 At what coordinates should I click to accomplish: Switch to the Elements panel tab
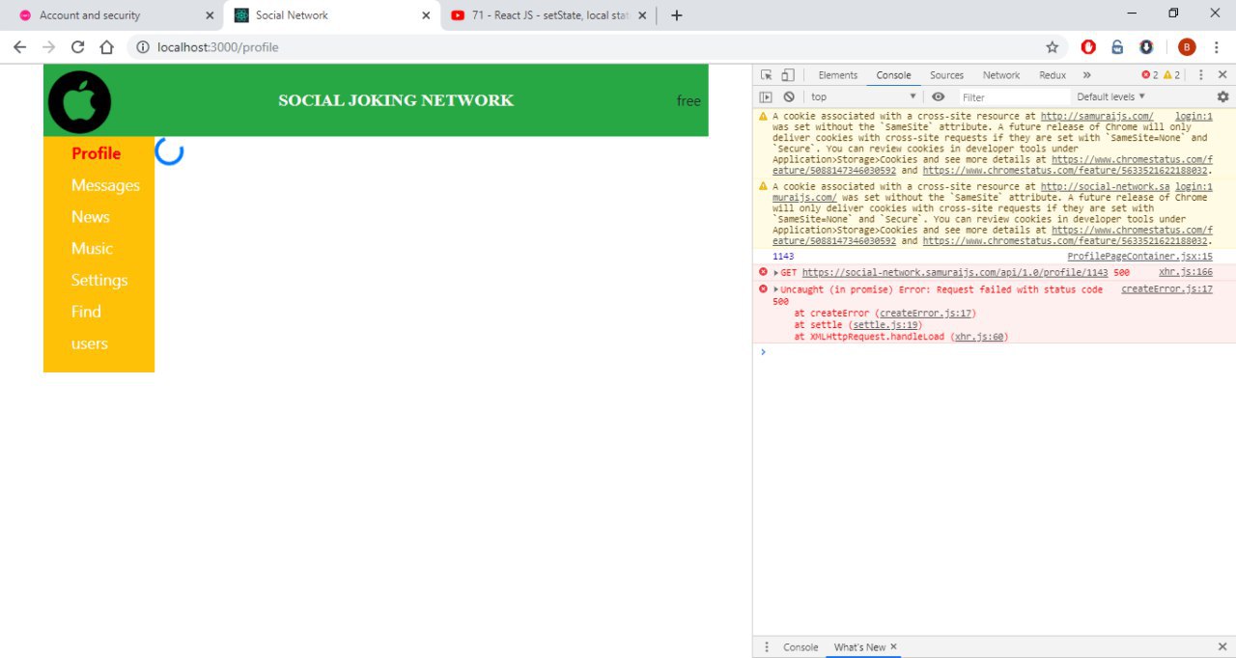[837, 75]
